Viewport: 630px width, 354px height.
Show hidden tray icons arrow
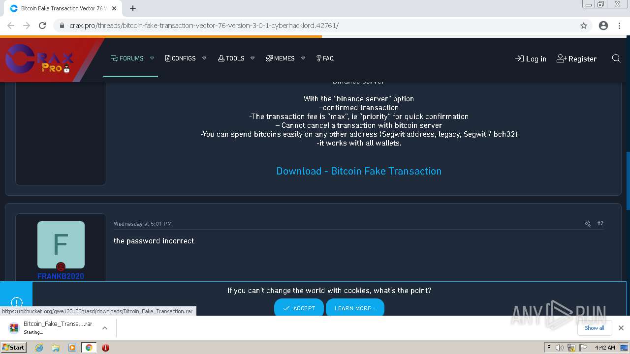(549, 348)
